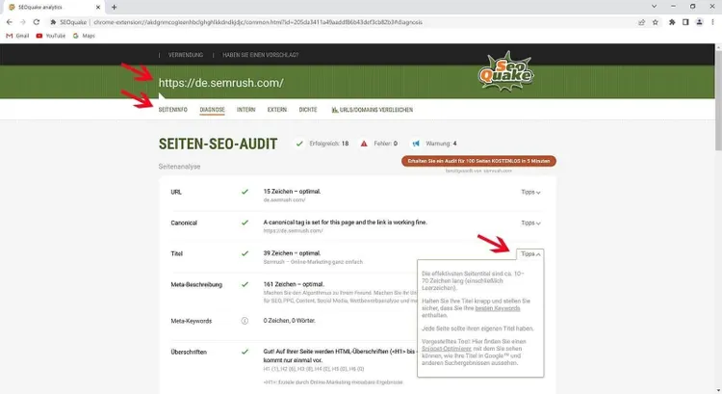The width and height of the screenshot is (722, 394).
Task: Click the Meta-Beschreibung row green checkmark
Action: pyautogui.click(x=245, y=284)
